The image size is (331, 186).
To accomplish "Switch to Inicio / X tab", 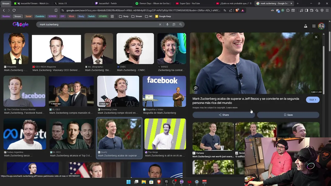I will coord(72,3).
